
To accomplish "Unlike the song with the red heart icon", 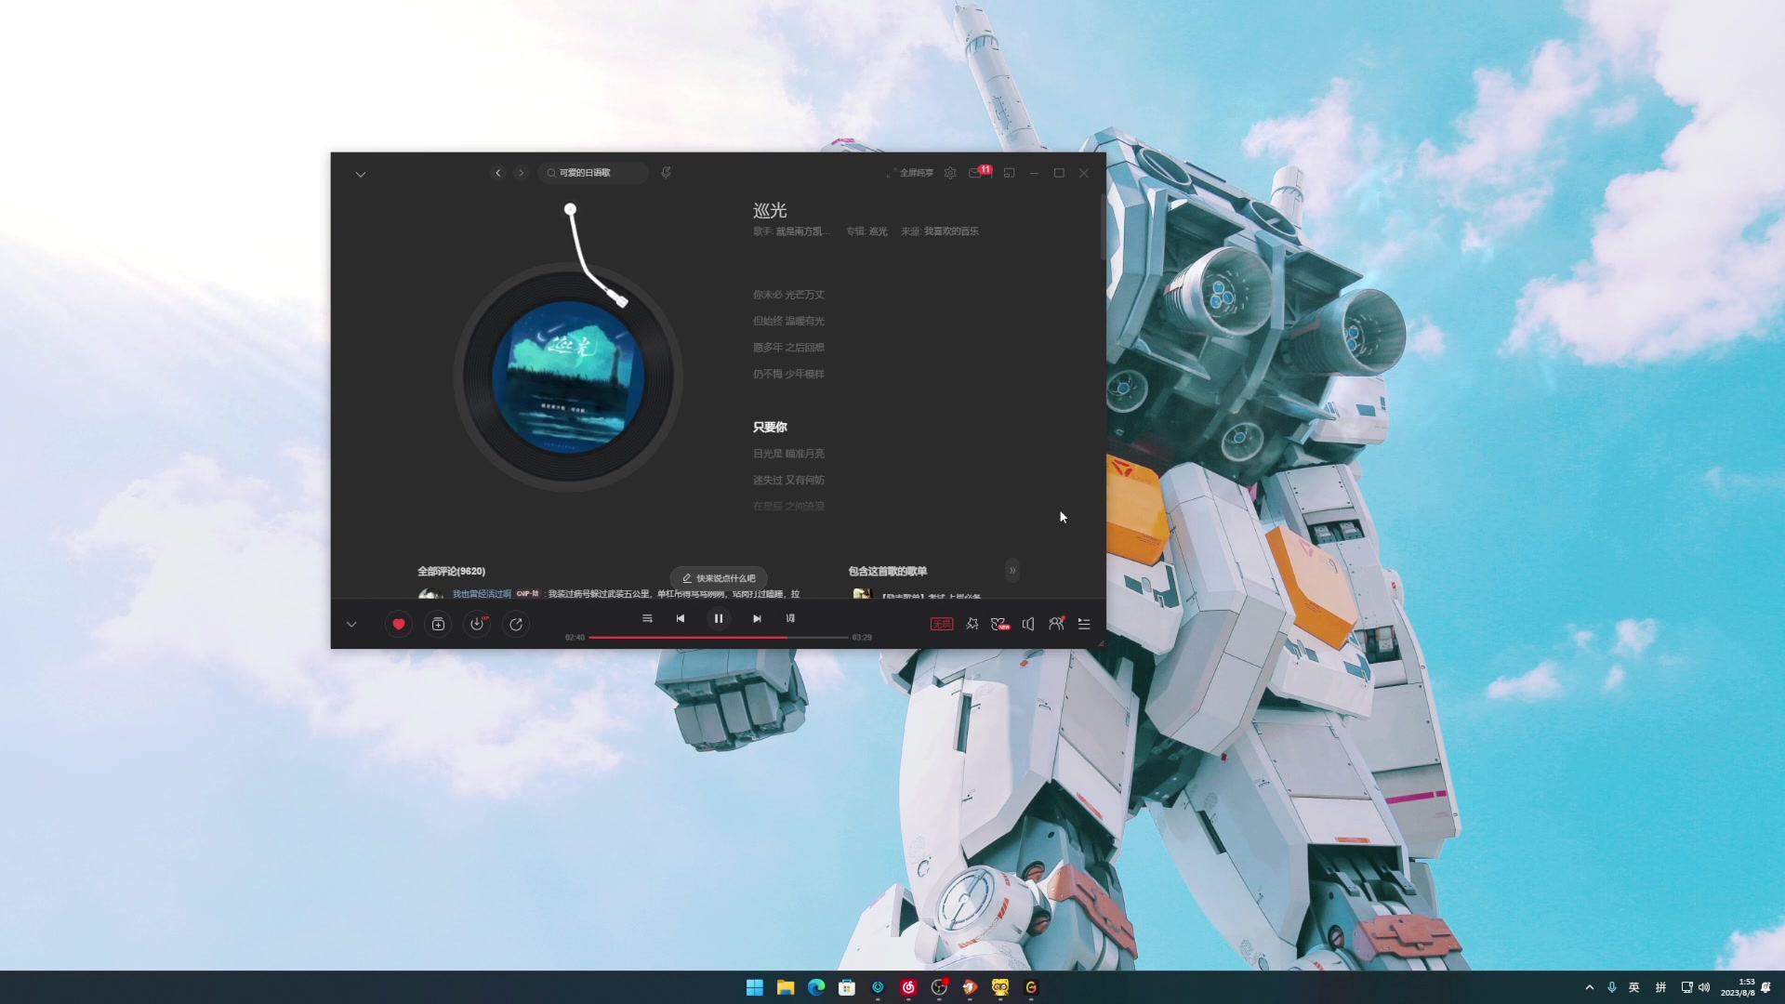I will (x=399, y=624).
